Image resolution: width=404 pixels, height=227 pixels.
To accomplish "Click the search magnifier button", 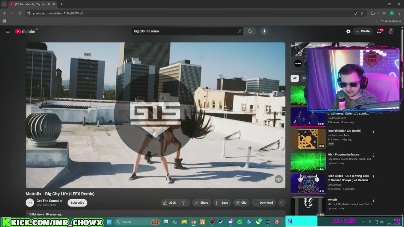I will tap(250, 31).
